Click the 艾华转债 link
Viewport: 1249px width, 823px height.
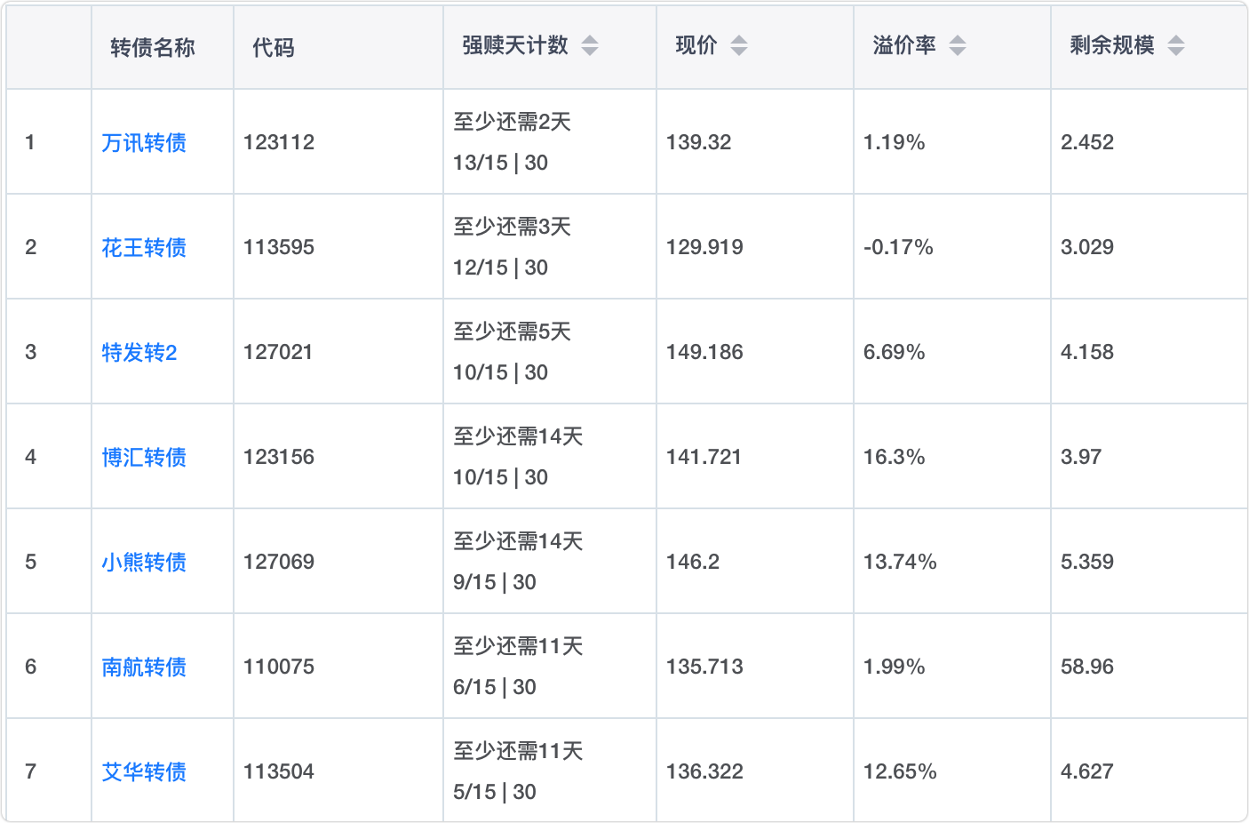pos(144,771)
